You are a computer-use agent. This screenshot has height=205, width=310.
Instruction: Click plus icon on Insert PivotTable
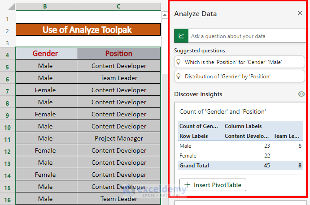[x=188, y=185]
